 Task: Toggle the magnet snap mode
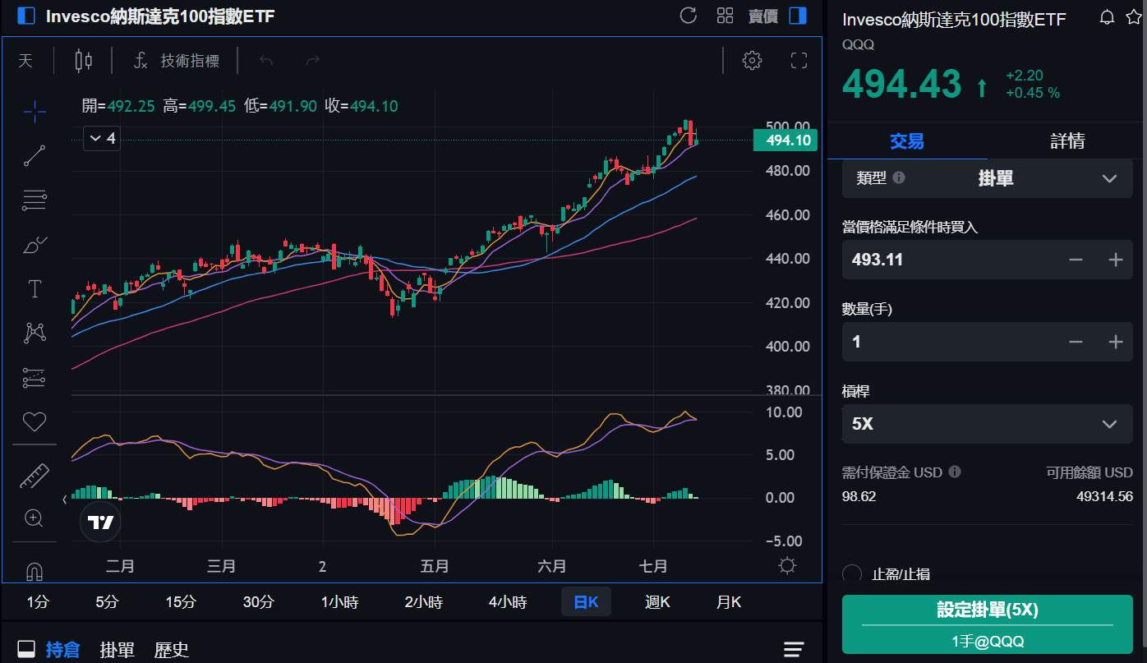(35, 570)
